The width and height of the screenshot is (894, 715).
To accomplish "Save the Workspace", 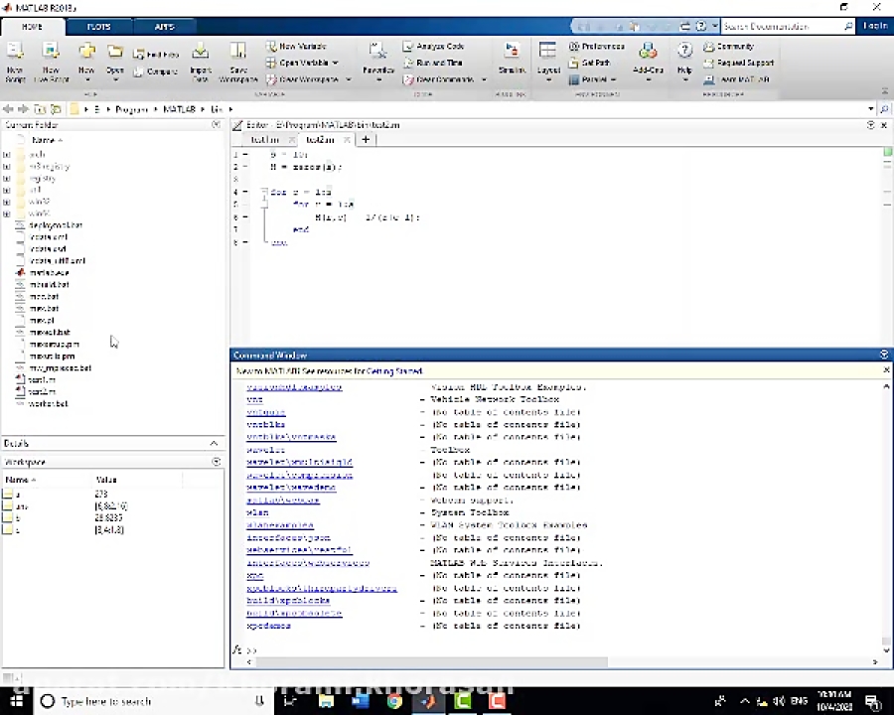I will 238,62.
